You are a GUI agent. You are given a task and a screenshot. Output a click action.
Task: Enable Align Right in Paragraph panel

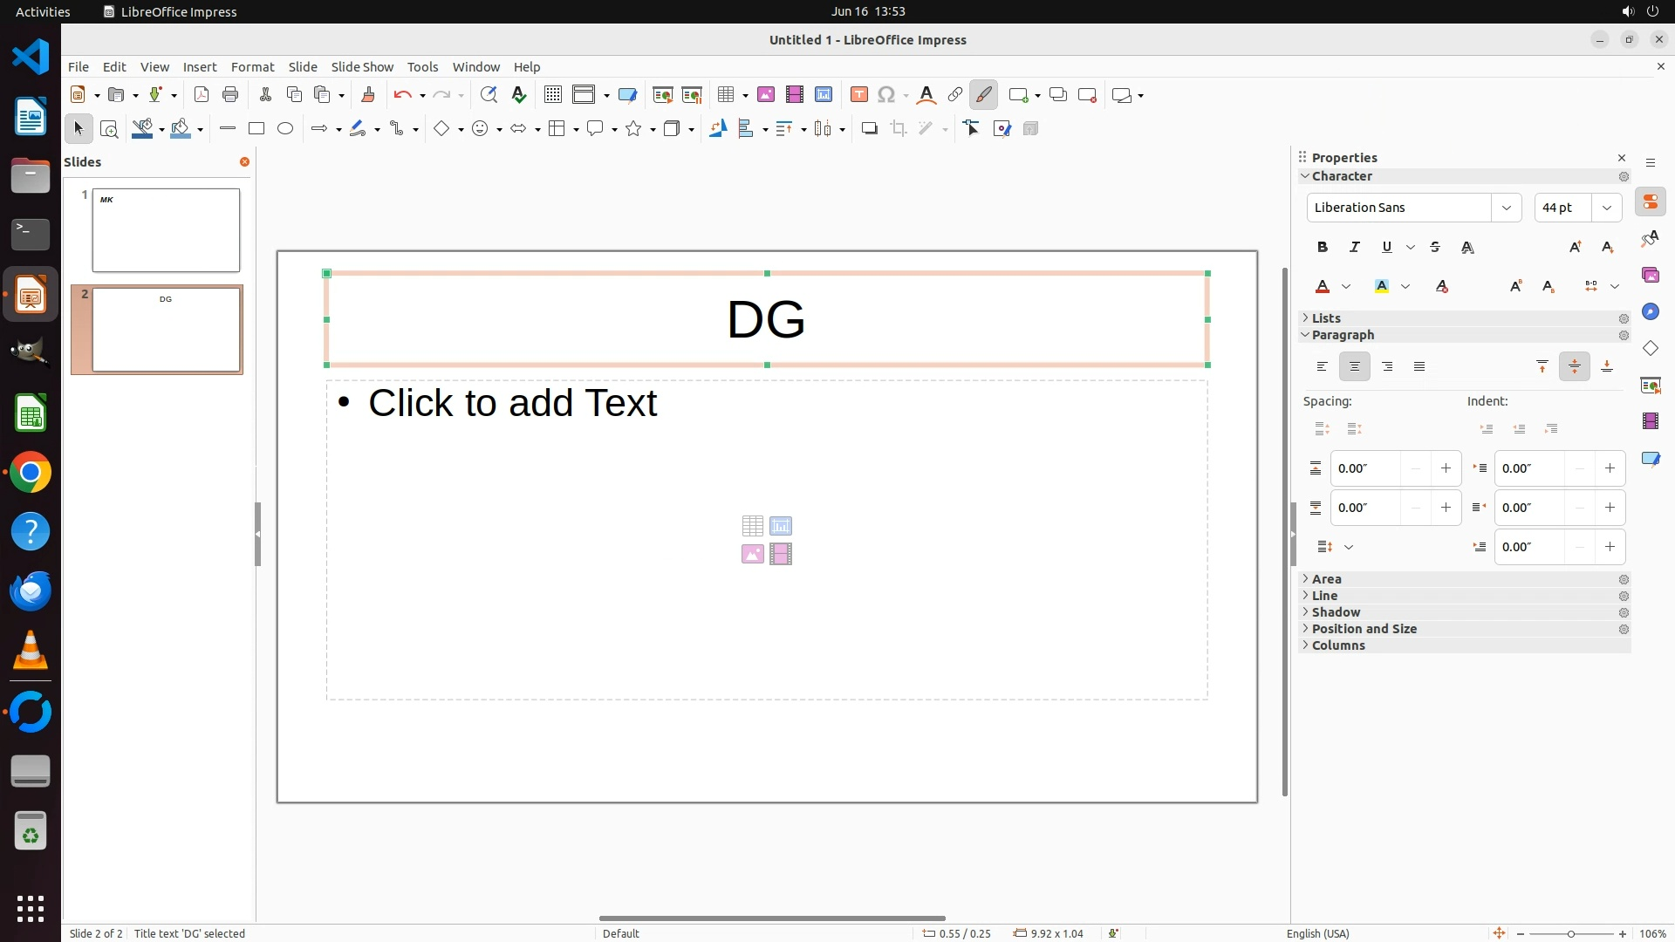pos(1387,367)
